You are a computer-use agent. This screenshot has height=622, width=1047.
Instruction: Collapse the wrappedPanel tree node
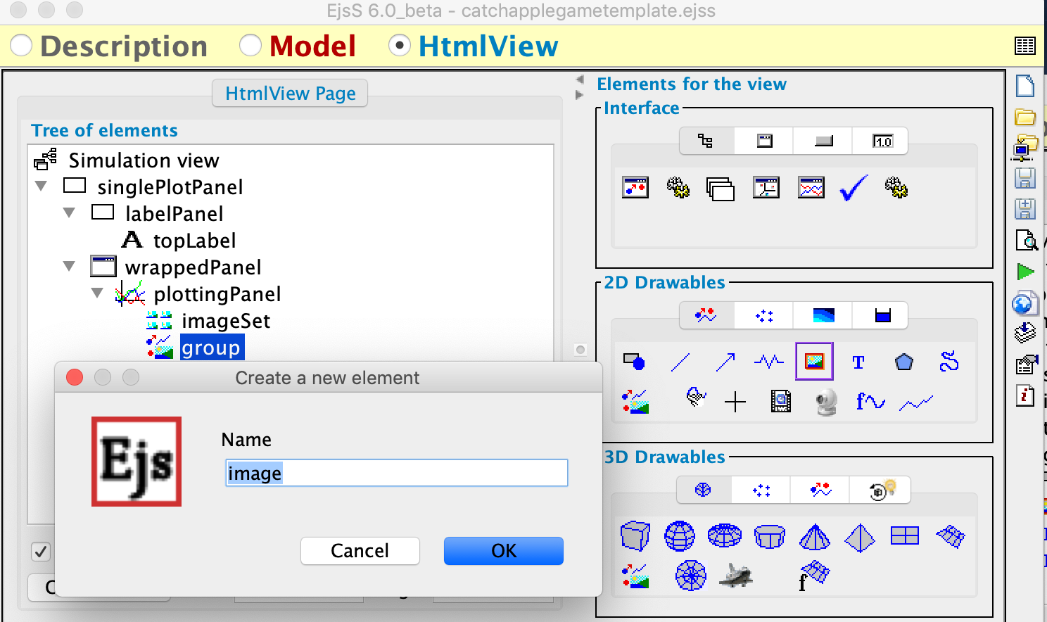pyautogui.click(x=69, y=267)
